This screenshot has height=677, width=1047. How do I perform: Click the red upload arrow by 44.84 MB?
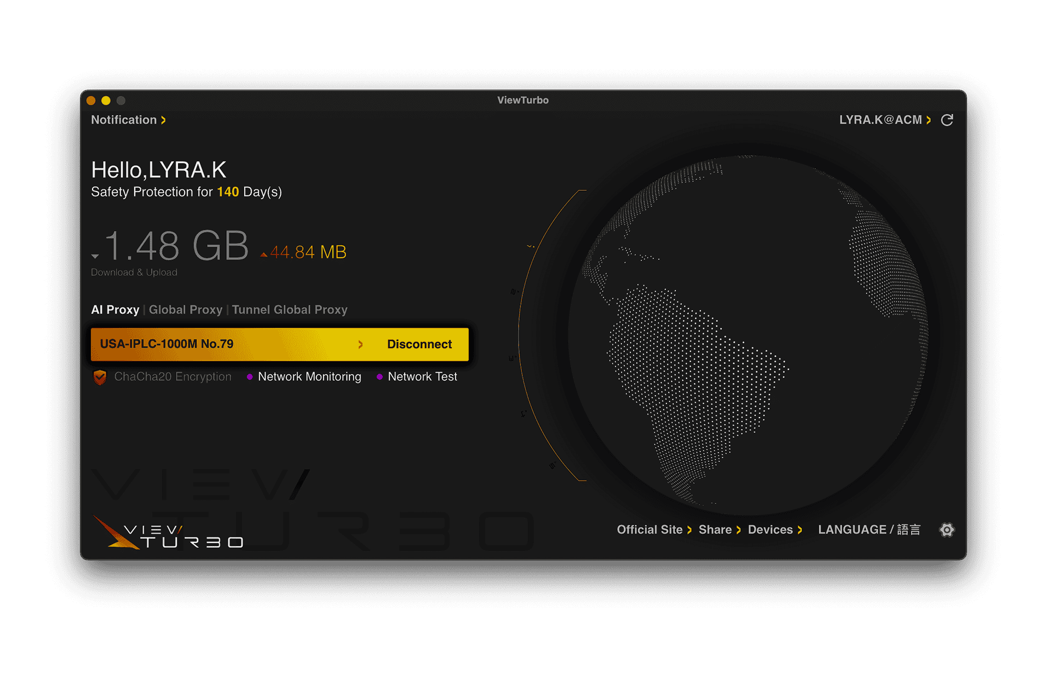(x=263, y=254)
